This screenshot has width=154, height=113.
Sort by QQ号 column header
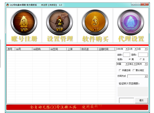(x=23, y=49)
